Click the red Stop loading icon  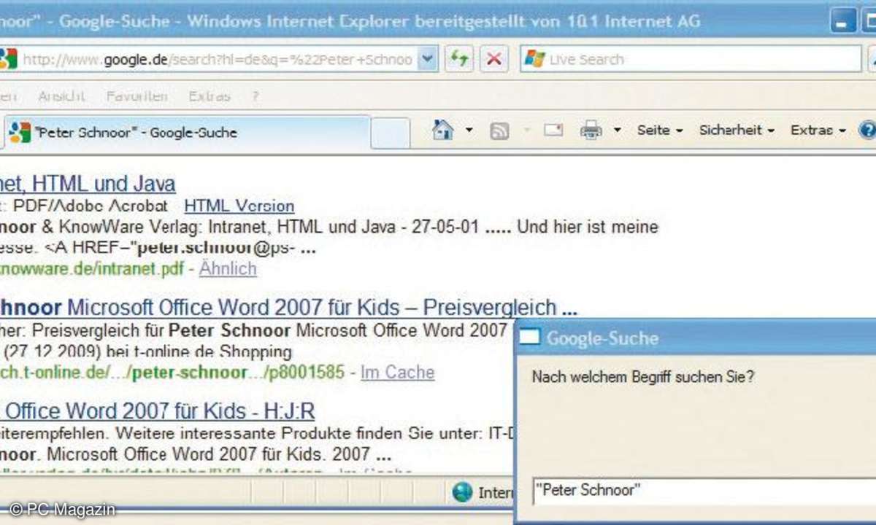494,59
